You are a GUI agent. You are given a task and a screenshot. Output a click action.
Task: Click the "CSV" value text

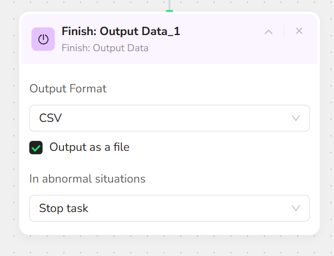[x=51, y=118]
